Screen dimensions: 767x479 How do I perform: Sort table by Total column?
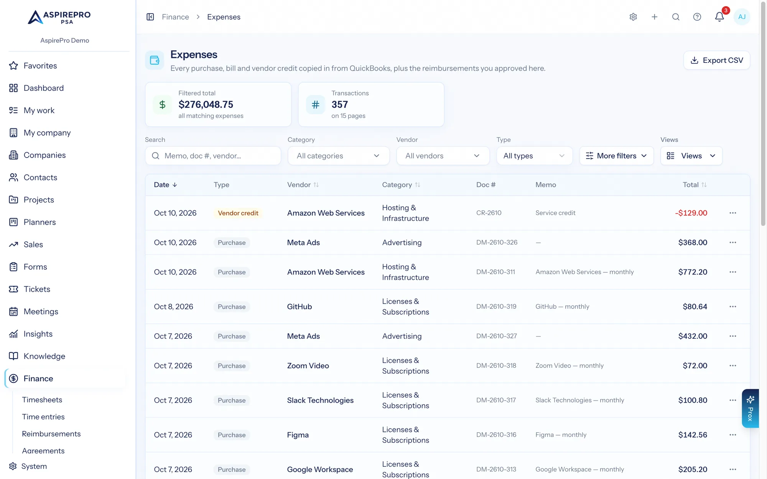point(695,185)
